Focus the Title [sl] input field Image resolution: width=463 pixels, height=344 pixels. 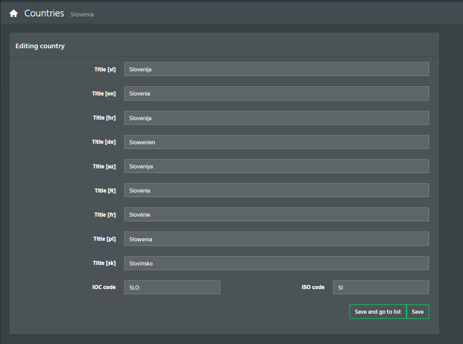[276, 69]
